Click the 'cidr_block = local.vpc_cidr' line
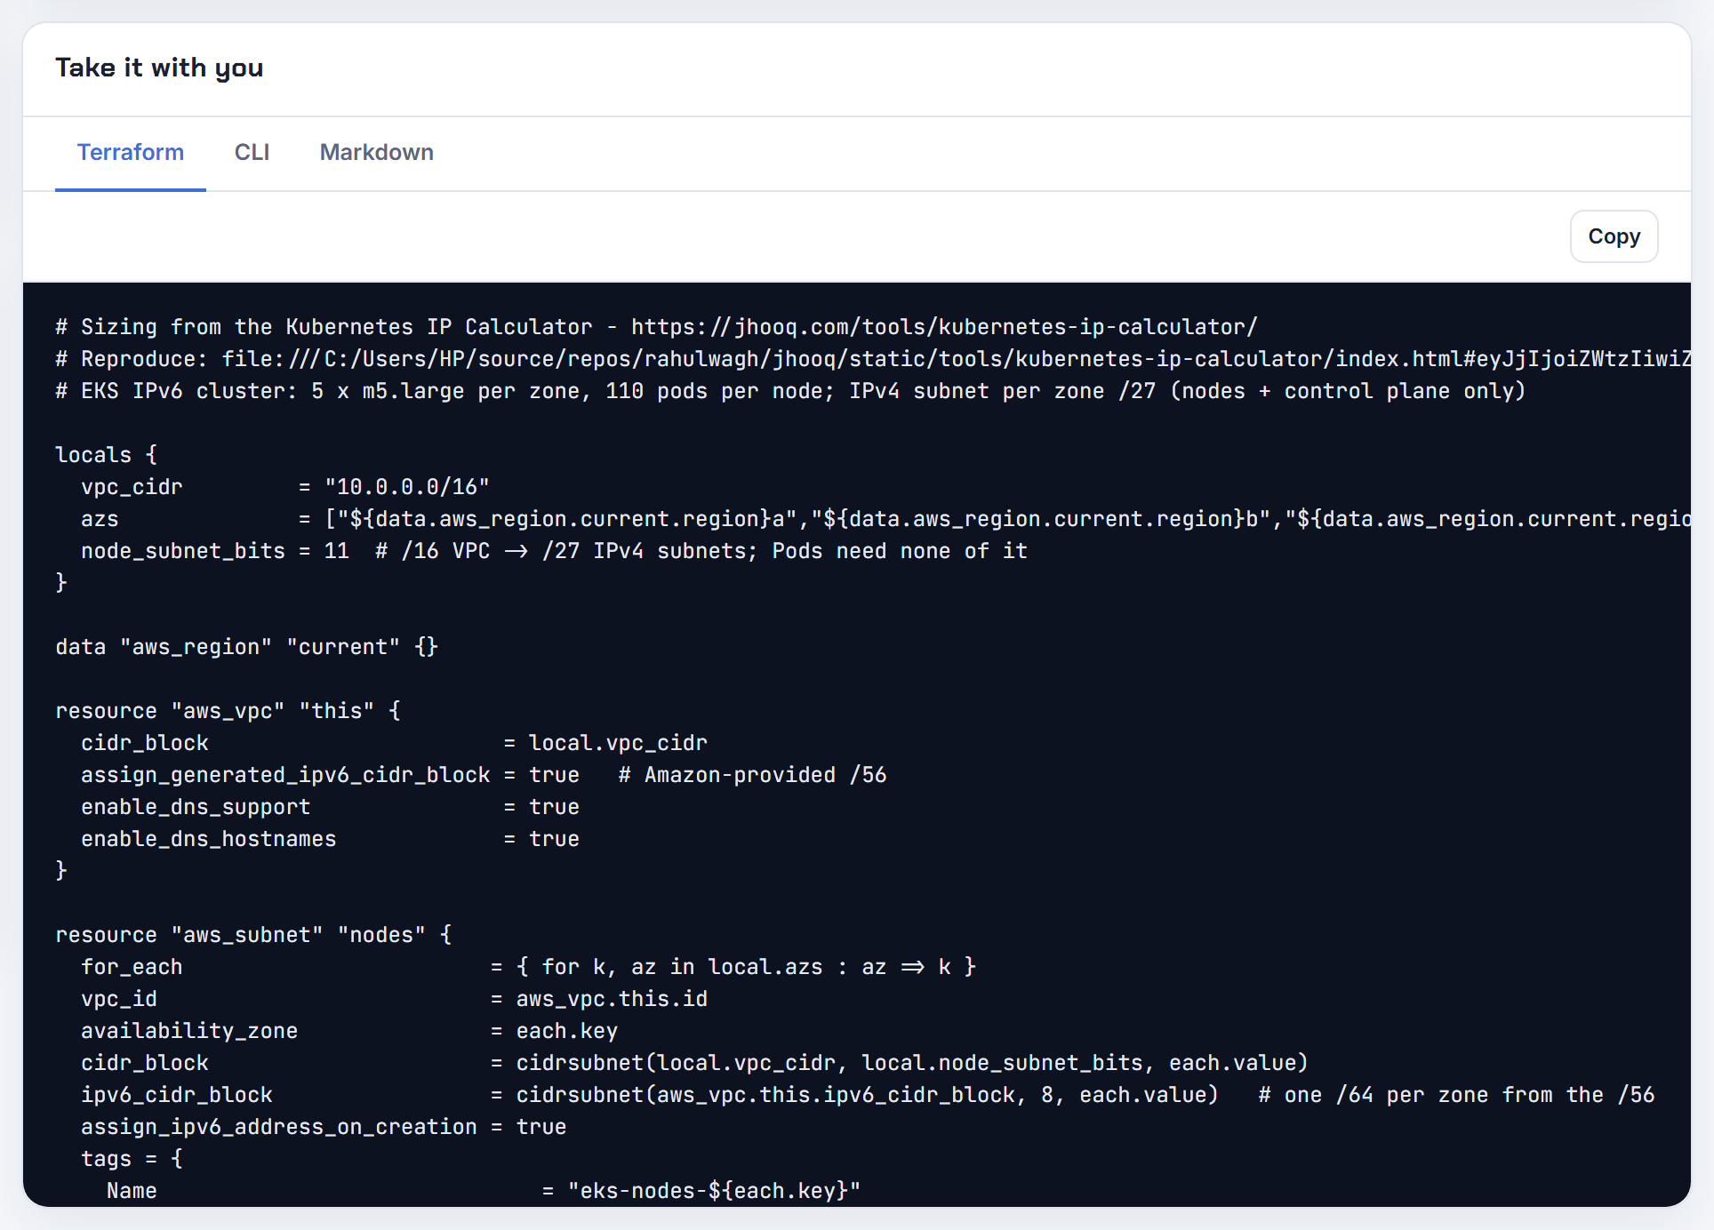Screen dimensions: 1714x1230 tap(394, 743)
